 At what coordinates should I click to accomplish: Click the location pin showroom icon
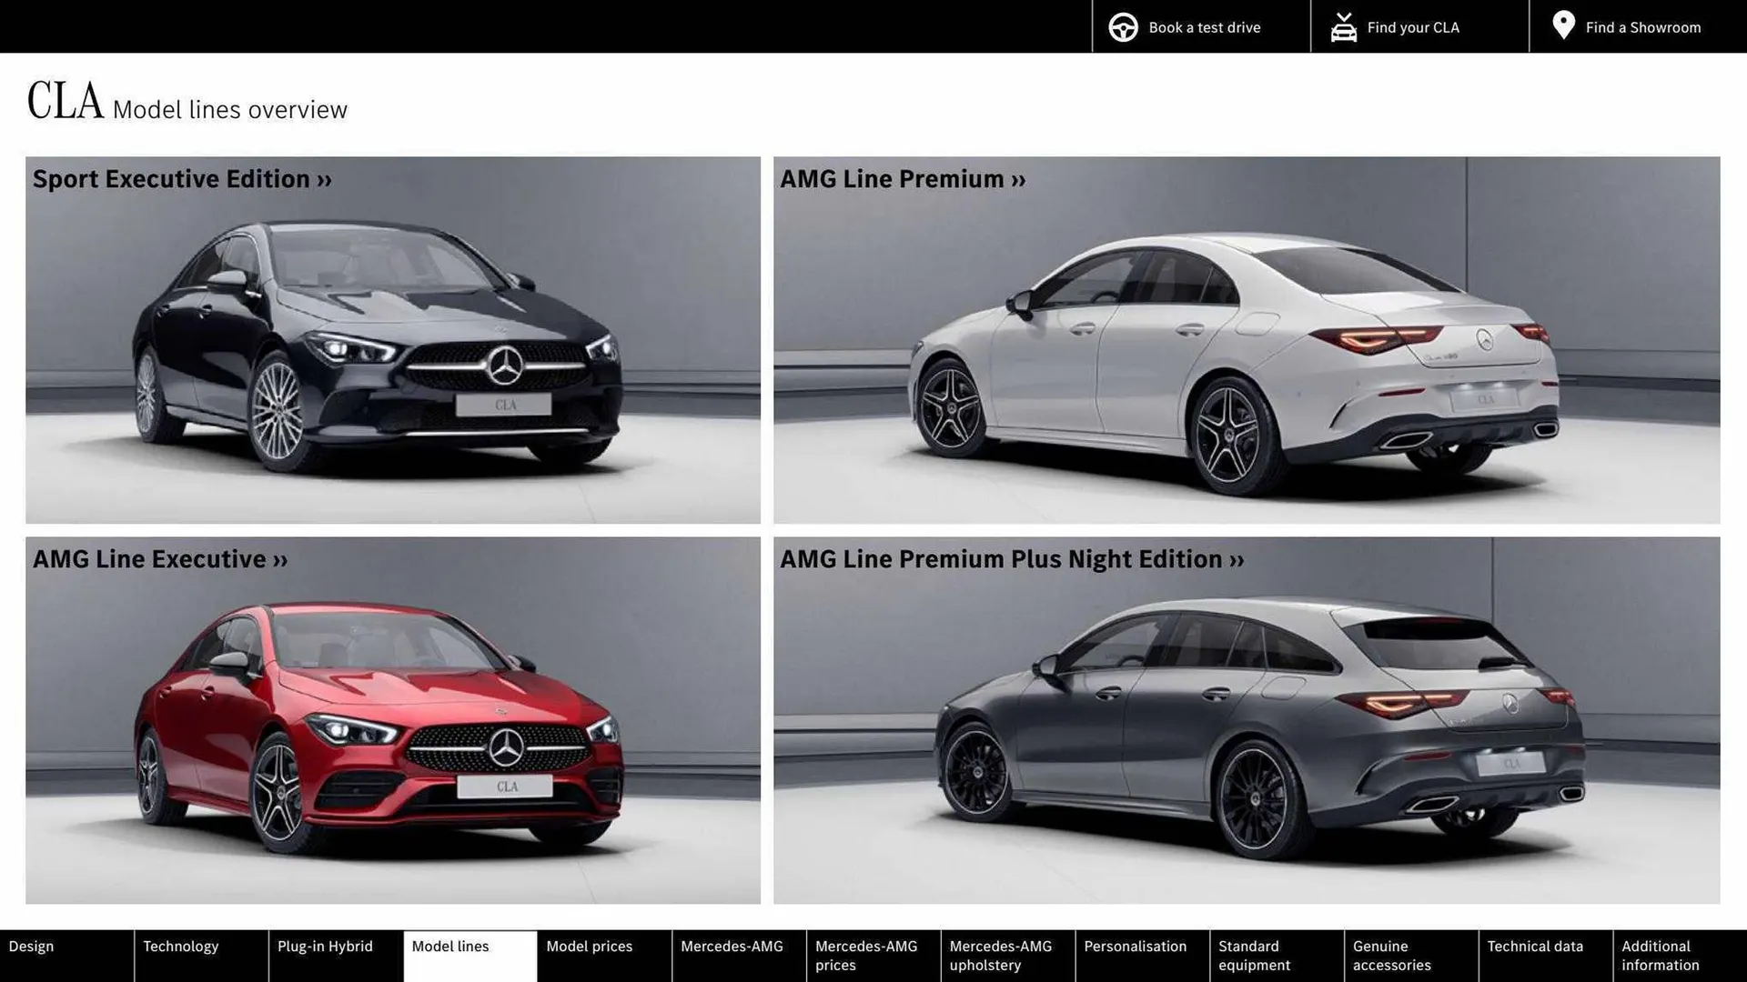[x=1562, y=25]
